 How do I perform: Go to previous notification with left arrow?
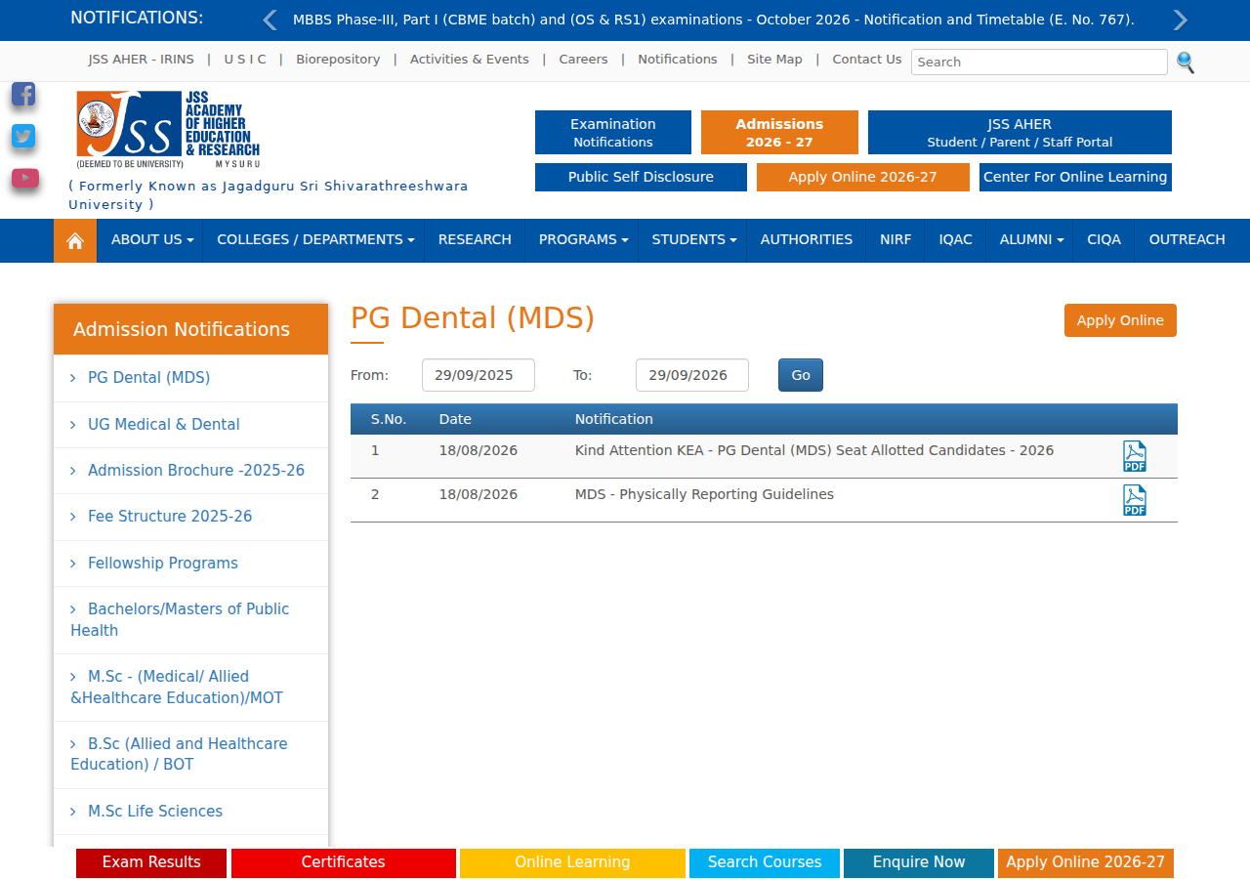pos(271,20)
